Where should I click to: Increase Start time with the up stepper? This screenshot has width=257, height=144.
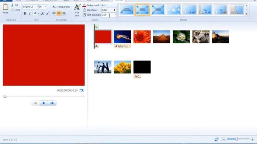click(114, 9)
